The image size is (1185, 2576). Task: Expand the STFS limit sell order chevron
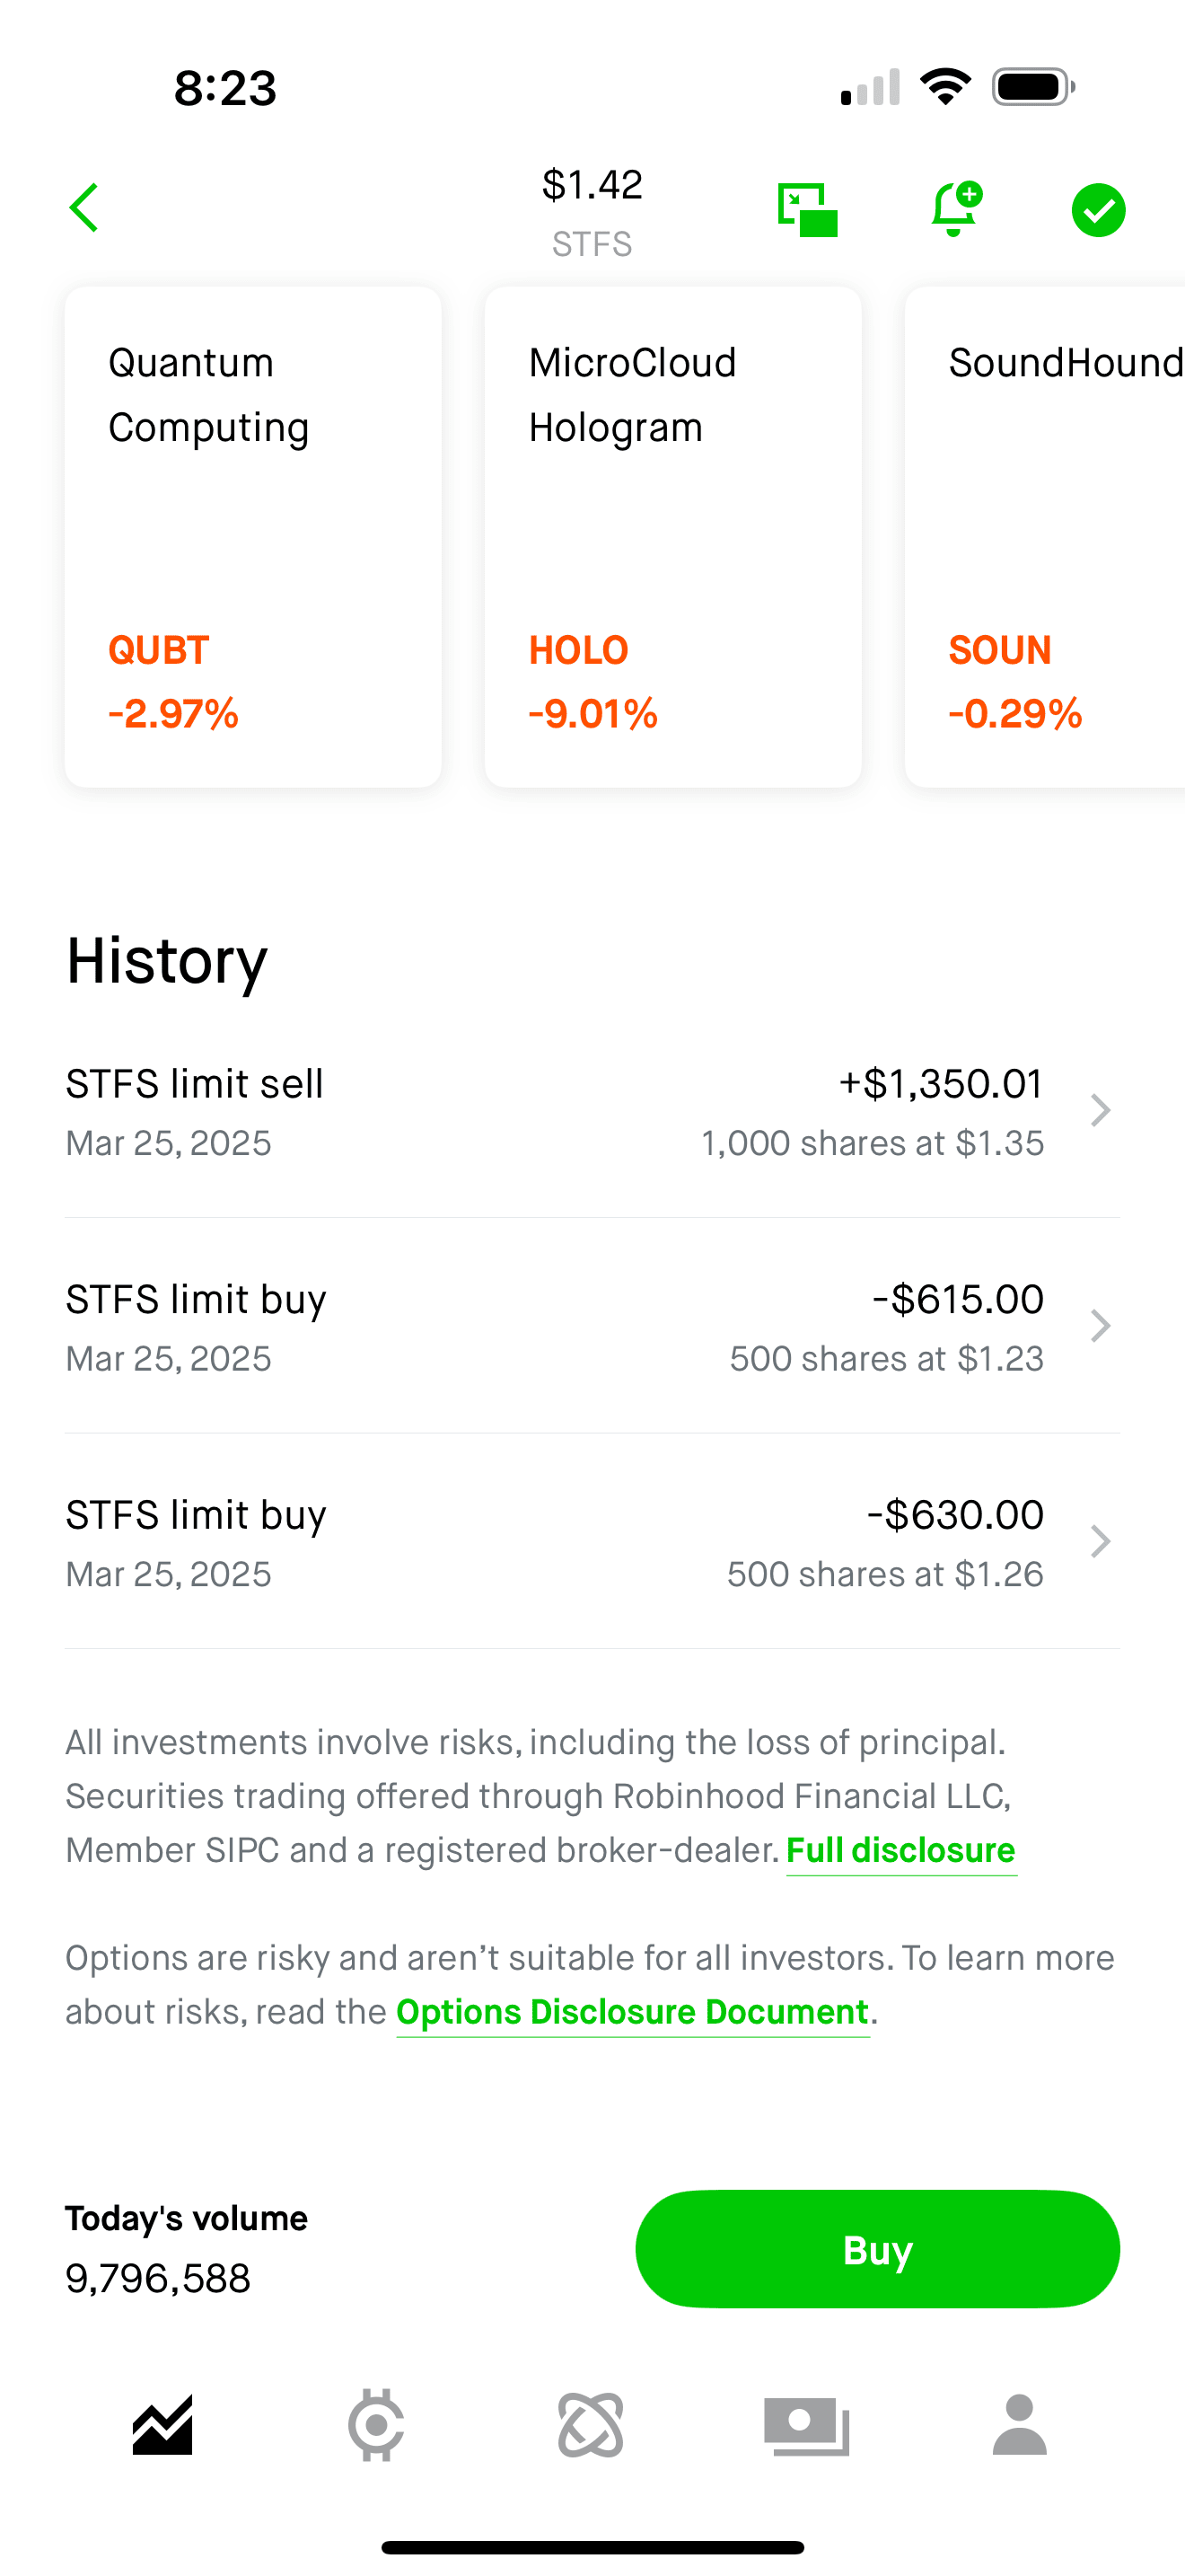point(1100,1110)
